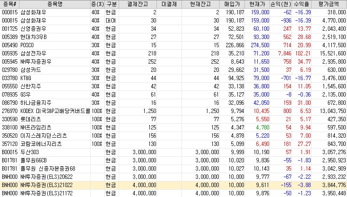Screen dimensions: 347x197
Task: Select the 신한지주 stock name
Action: [31, 86]
